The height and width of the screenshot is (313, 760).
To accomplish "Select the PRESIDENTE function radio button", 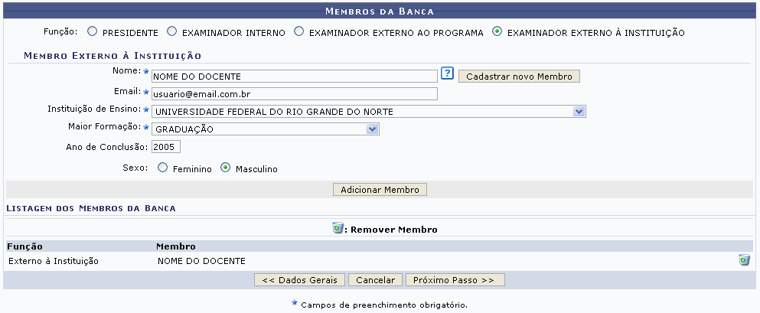I will (x=93, y=33).
